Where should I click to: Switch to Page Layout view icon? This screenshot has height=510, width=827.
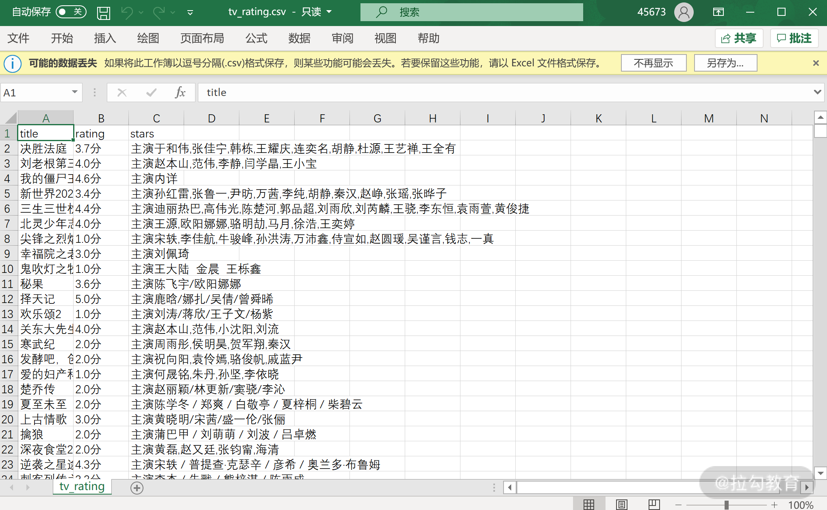(x=621, y=505)
